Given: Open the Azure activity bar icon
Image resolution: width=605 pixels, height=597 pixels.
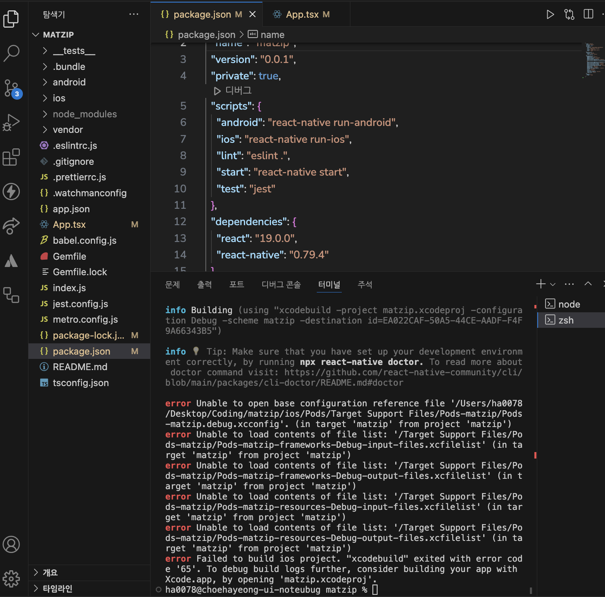Looking at the screenshot, I should click(x=11, y=261).
